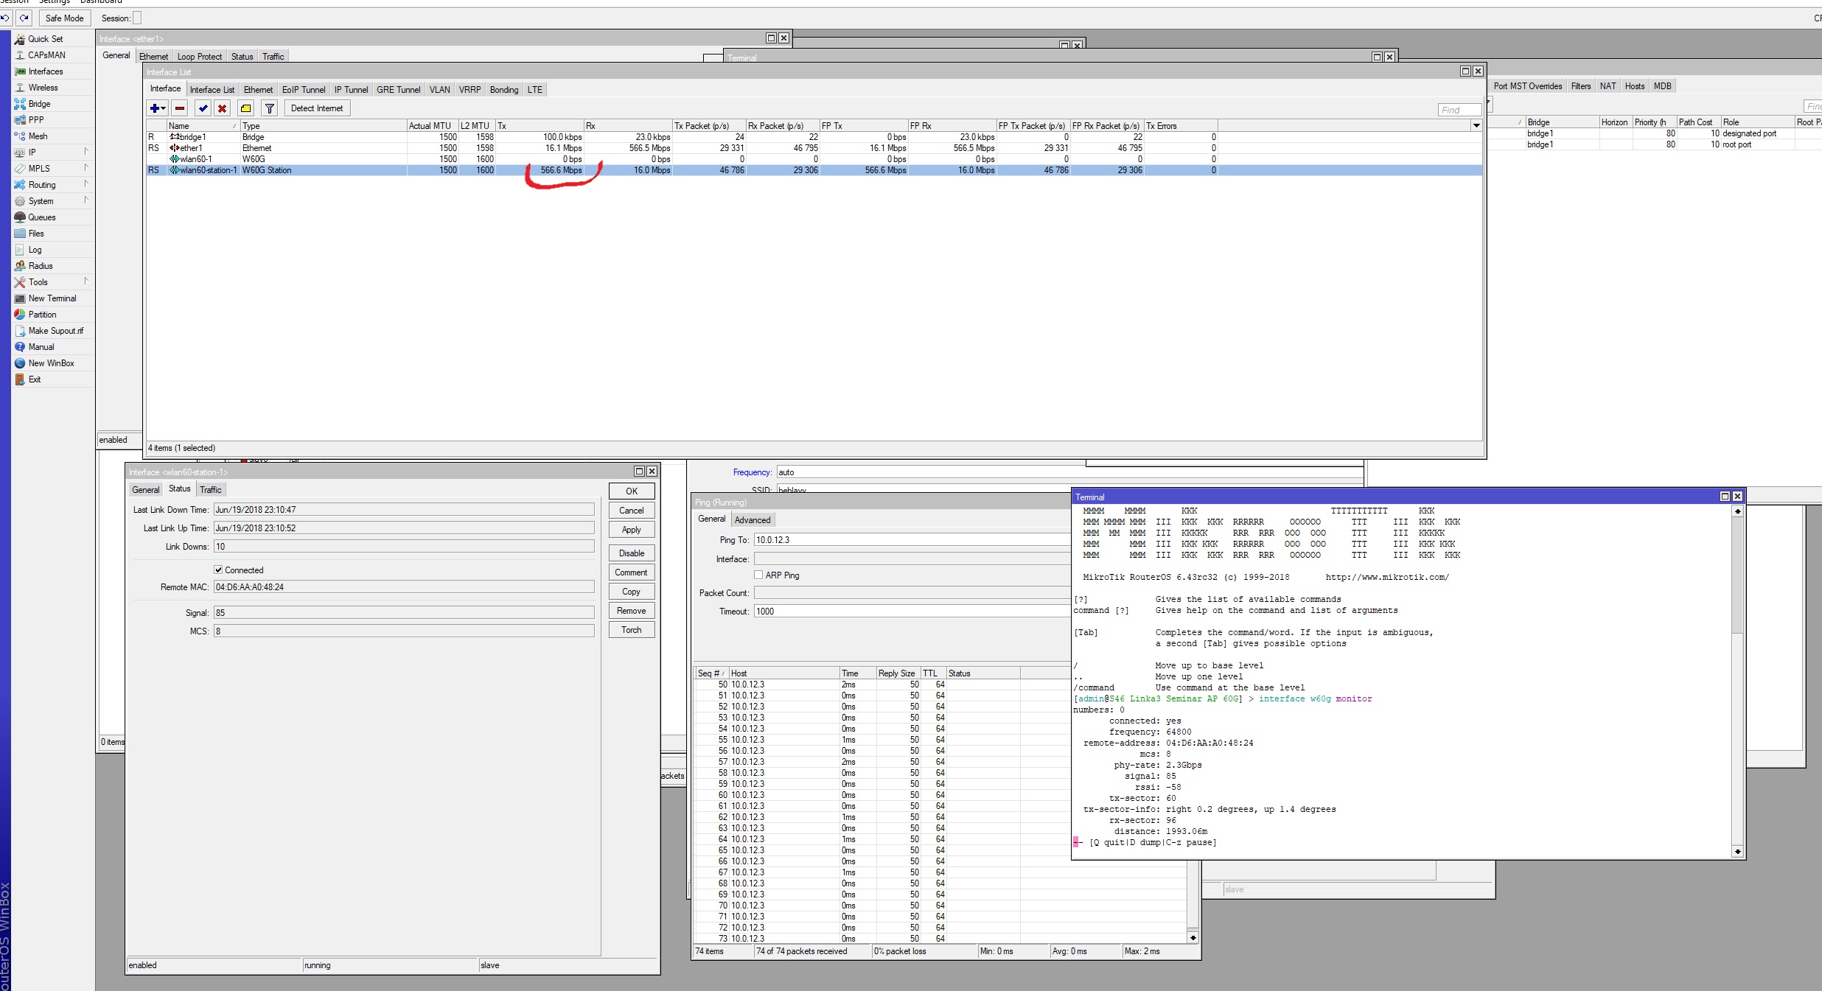The width and height of the screenshot is (1822, 991).
Task: Toggle the Connected checkbox
Action: pos(218,570)
